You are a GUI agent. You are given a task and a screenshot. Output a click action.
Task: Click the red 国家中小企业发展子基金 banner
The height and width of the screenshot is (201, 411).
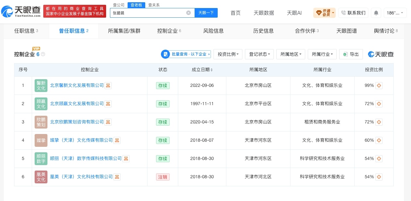[x=75, y=11]
